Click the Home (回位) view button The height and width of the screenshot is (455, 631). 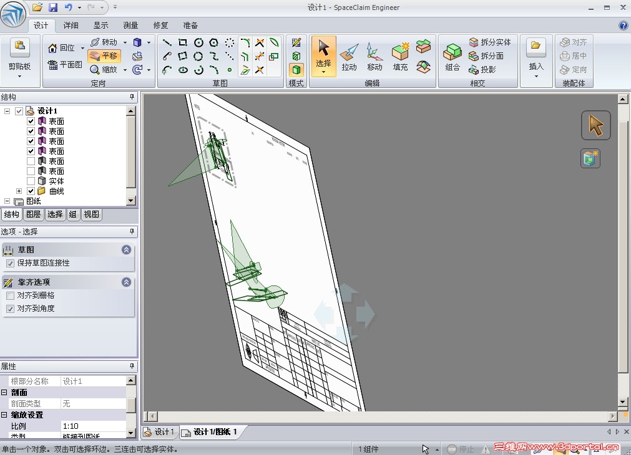point(62,48)
